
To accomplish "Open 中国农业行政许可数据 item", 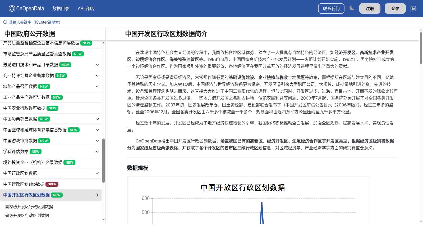I will pyautogui.click(x=24, y=108).
